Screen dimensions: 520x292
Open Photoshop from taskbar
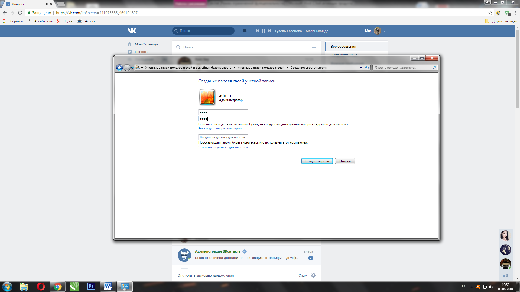click(91, 286)
